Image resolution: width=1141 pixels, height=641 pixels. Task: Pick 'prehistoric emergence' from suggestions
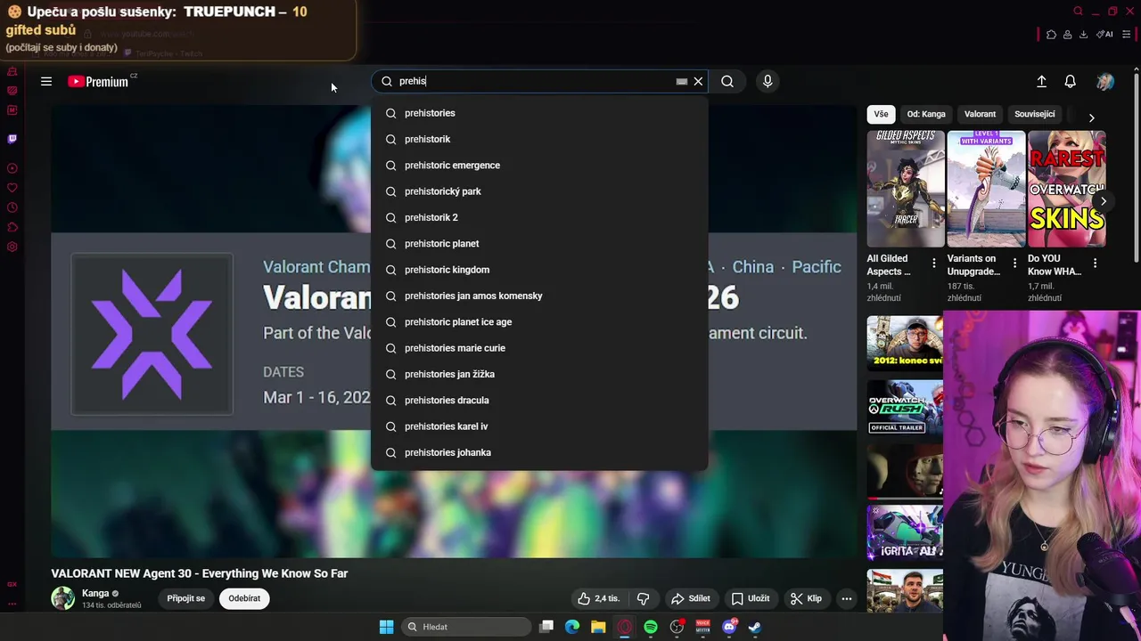539,165
